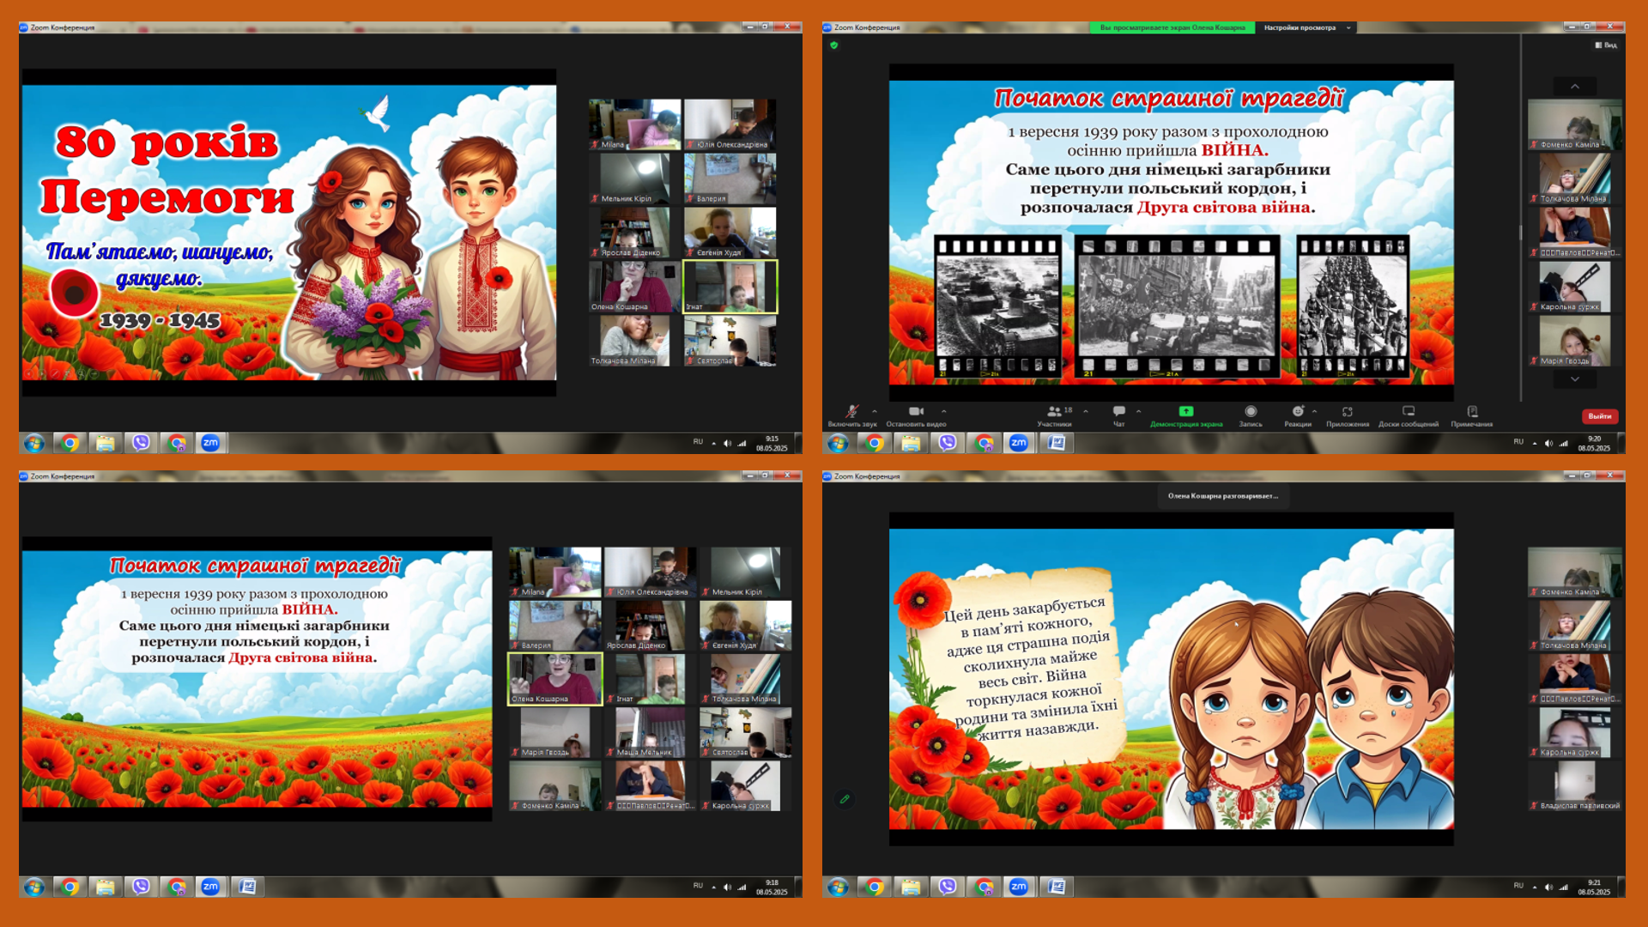Viewport: 1648px width, 927px height.
Task: Click the 9:18 clock in the taskbar
Action: [x=772, y=887]
